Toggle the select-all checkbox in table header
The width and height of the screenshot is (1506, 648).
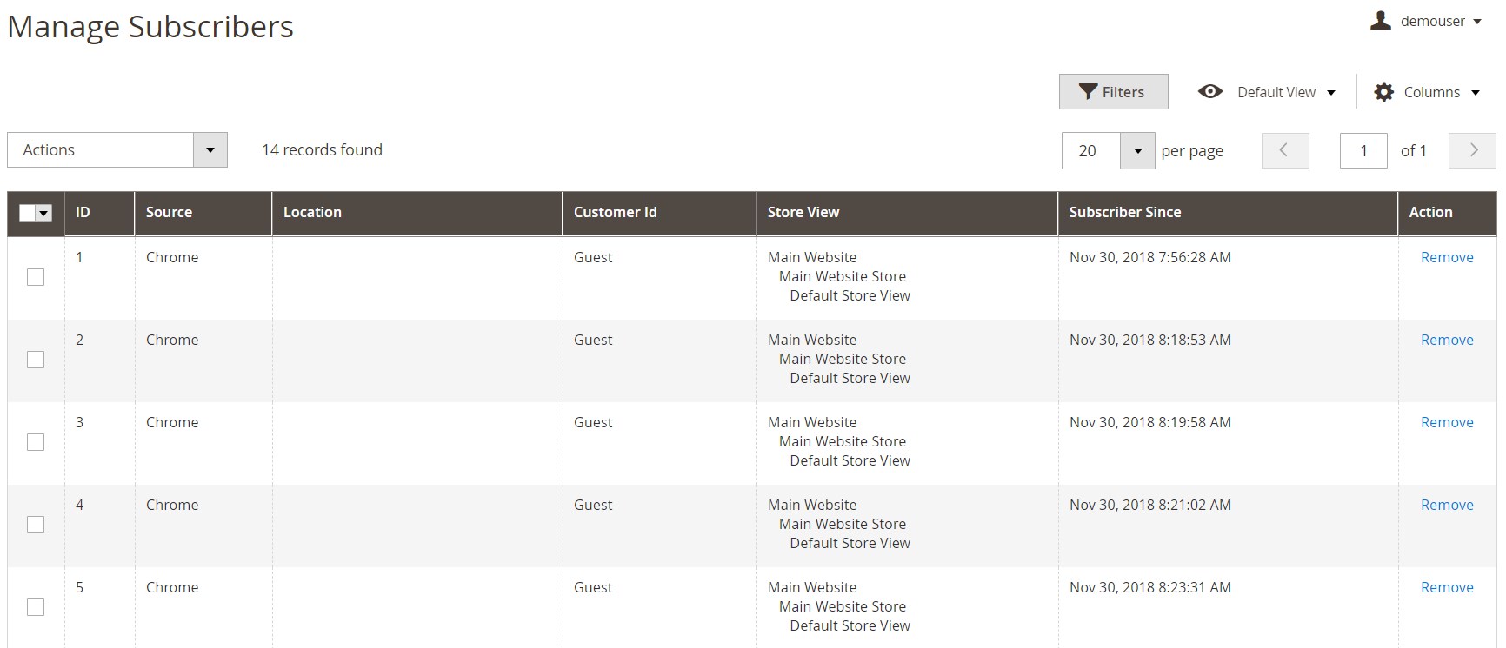click(27, 213)
